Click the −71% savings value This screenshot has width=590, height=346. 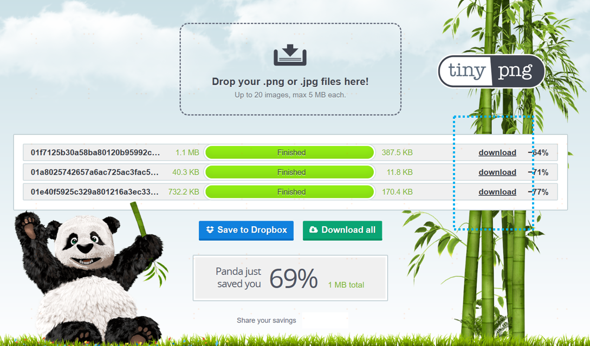pyautogui.click(x=538, y=172)
